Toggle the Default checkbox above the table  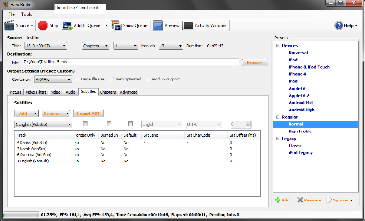click(x=130, y=124)
